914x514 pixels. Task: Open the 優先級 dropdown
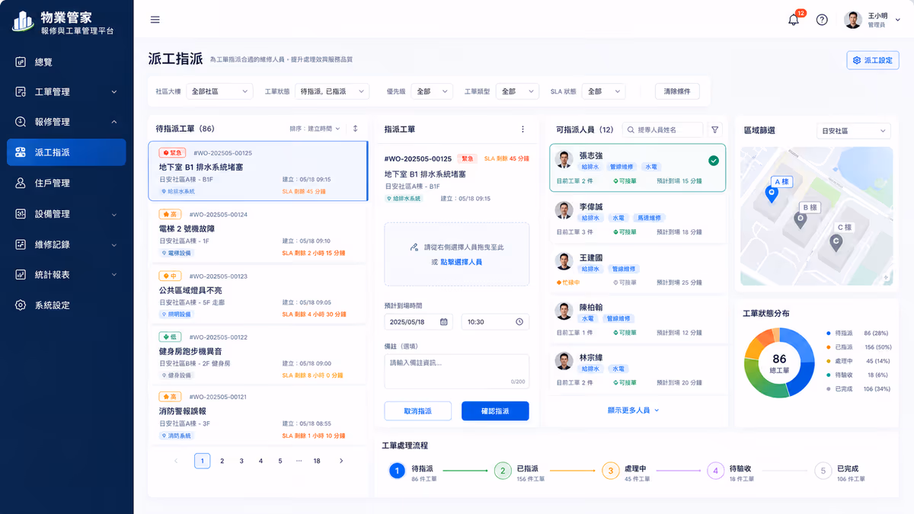click(433, 91)
